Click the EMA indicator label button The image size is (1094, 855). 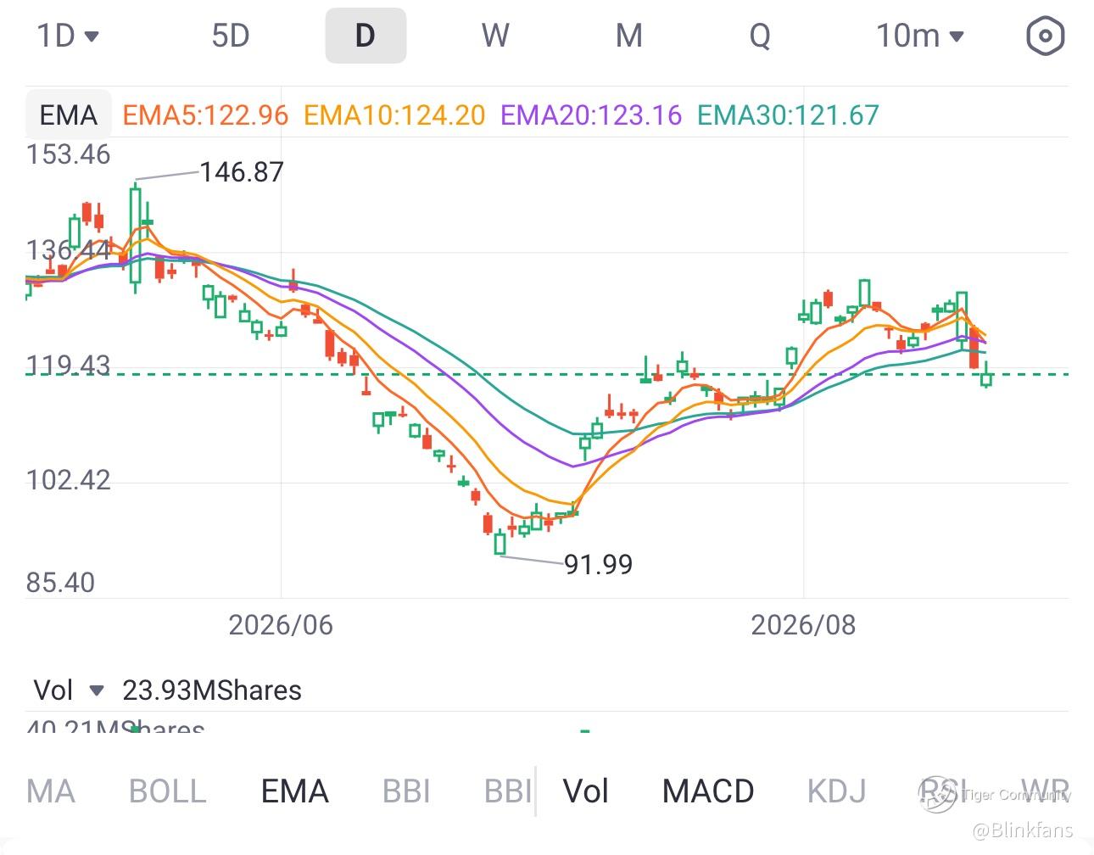click(x=69, y=115)
